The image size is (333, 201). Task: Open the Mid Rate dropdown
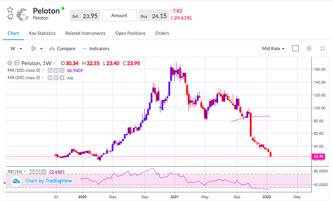point(273,48)
